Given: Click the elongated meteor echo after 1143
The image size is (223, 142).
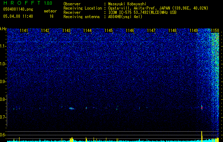Looking at the screenshot, I should coord(72,109).
